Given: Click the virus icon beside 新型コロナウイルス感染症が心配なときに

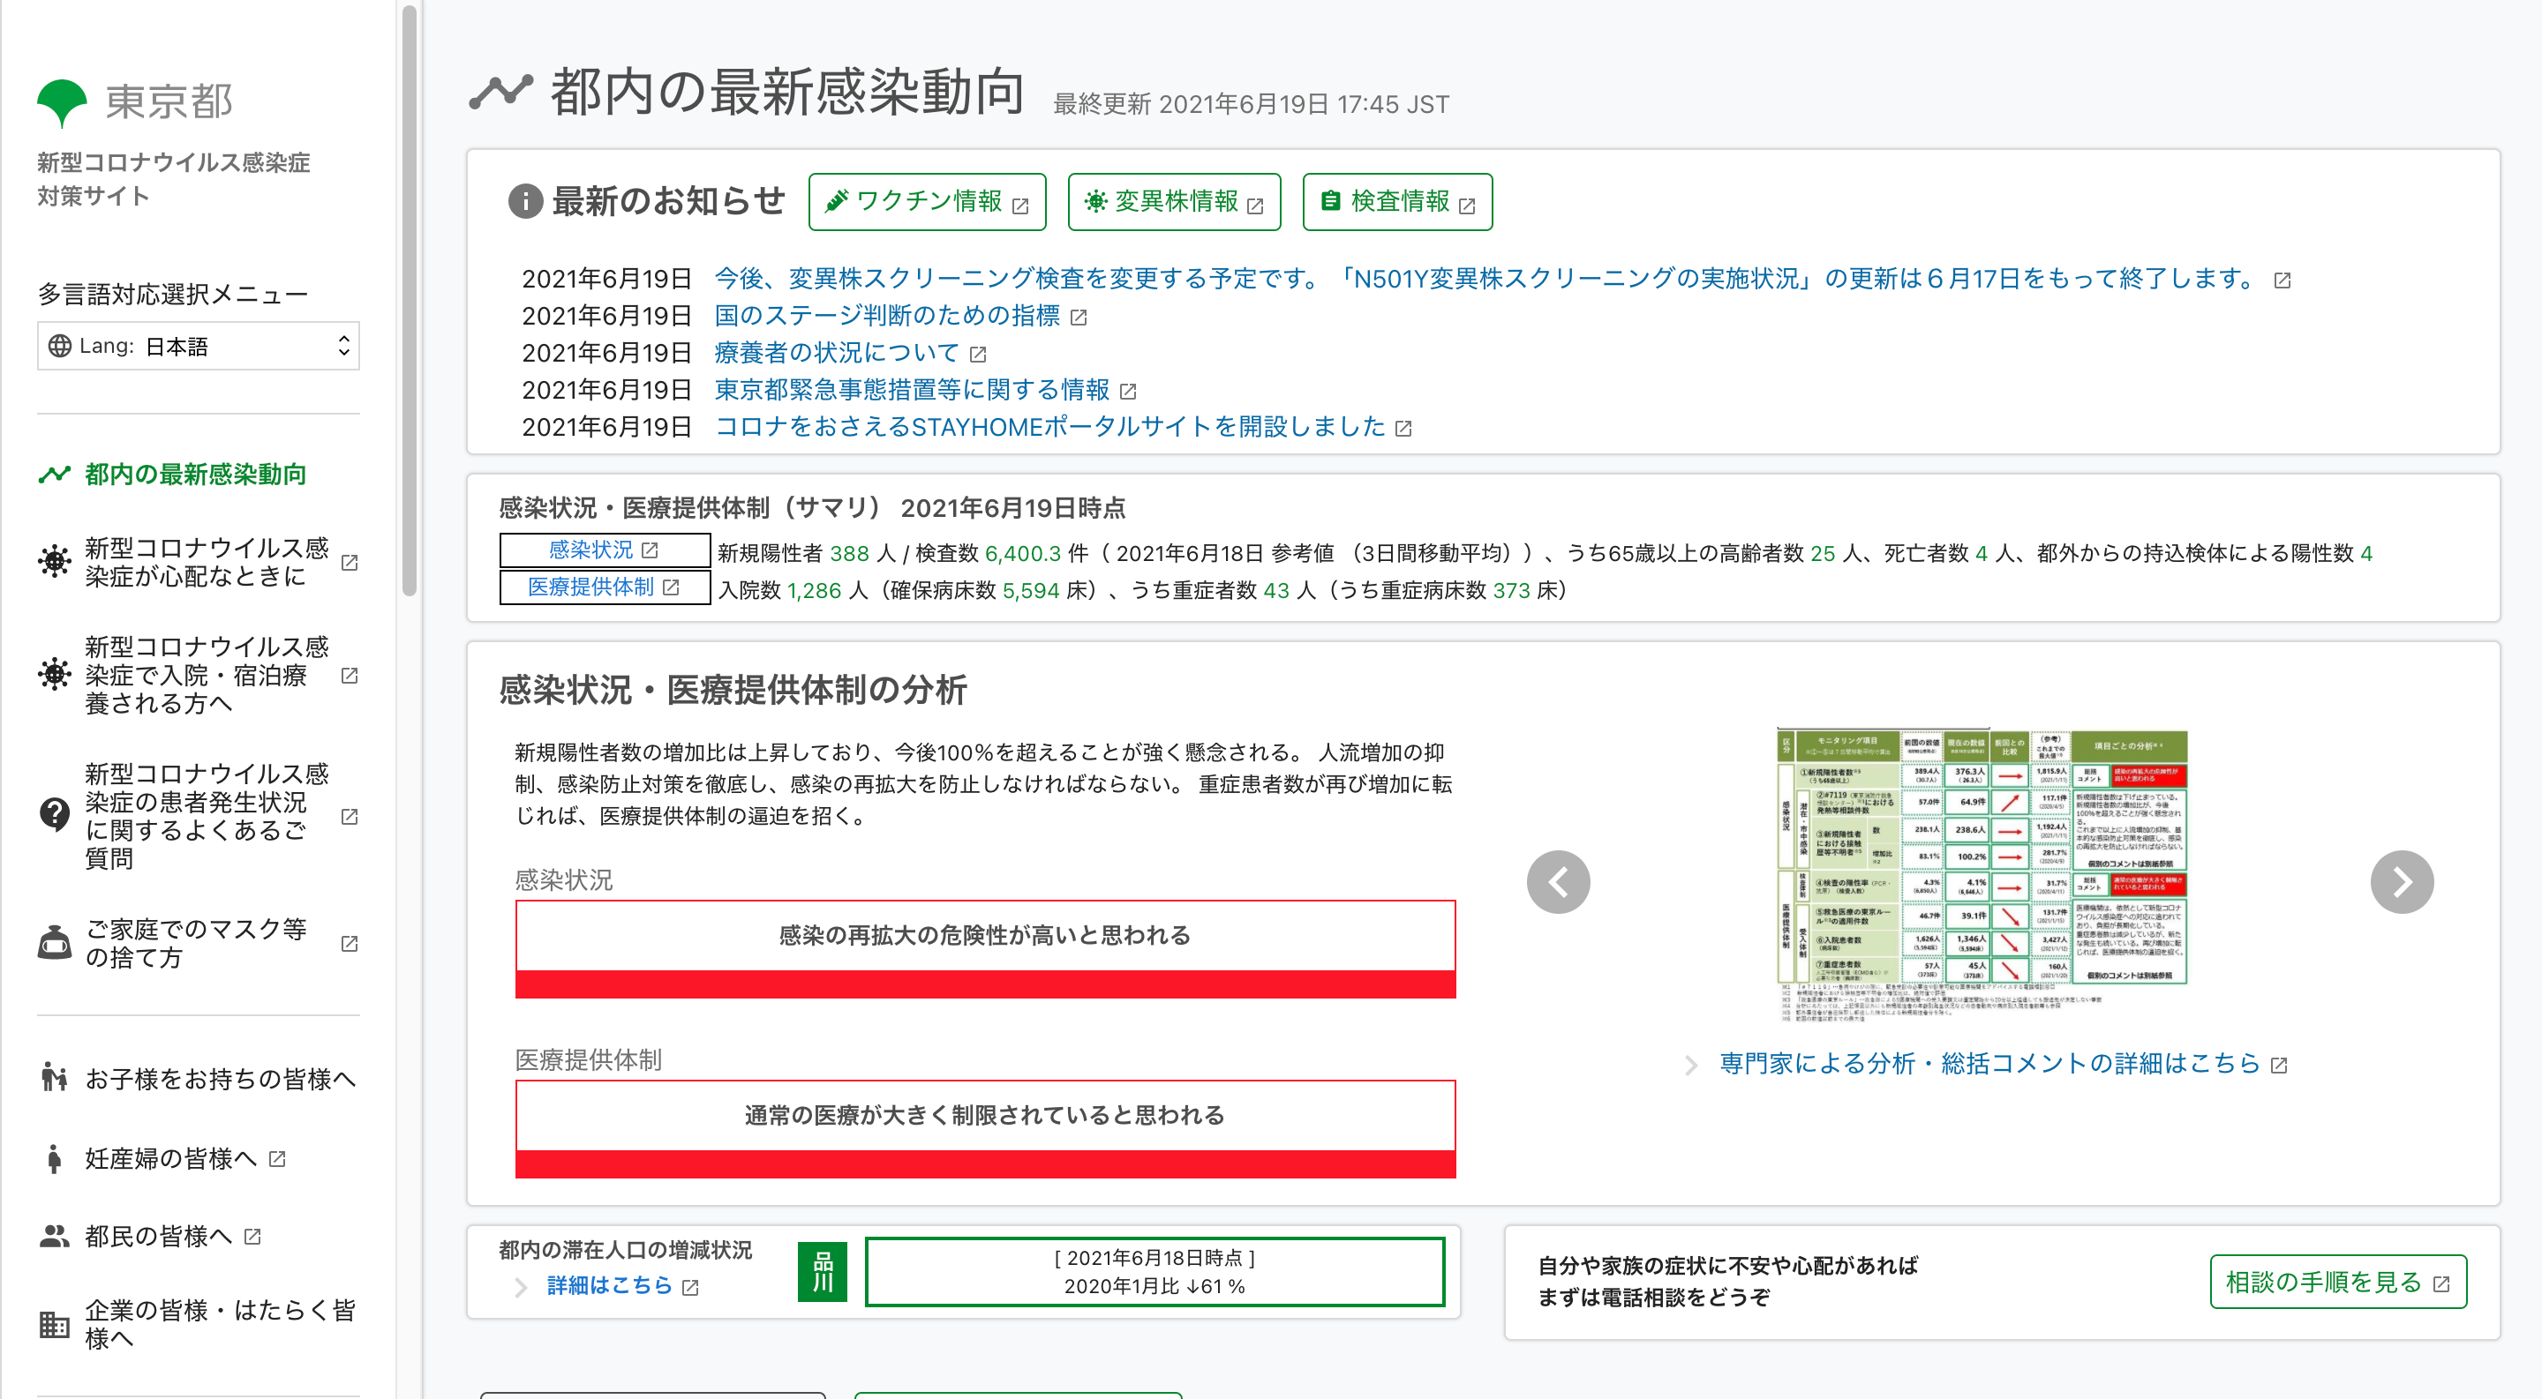Looking at the screenshot, I should click(x=54, y=561).
